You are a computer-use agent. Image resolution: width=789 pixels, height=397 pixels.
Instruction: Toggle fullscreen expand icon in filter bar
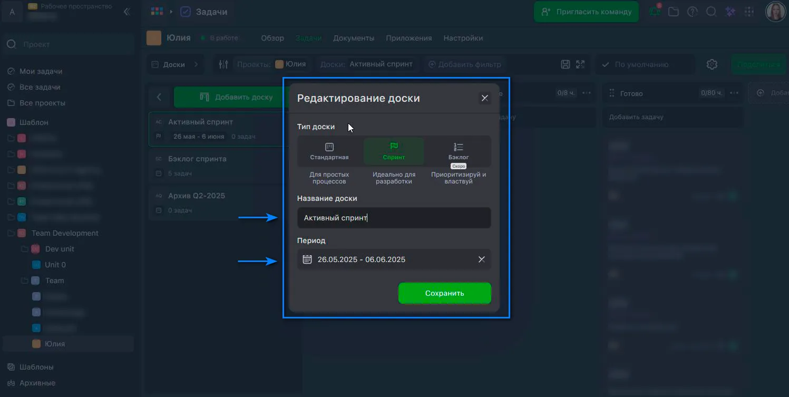[580, 64]
